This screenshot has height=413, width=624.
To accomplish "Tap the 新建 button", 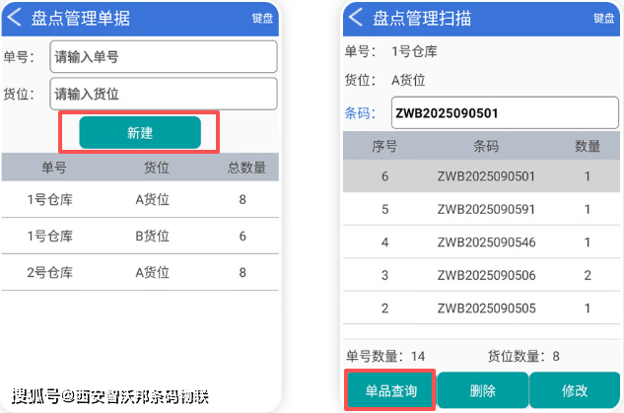I will click(x=140, y=132).
